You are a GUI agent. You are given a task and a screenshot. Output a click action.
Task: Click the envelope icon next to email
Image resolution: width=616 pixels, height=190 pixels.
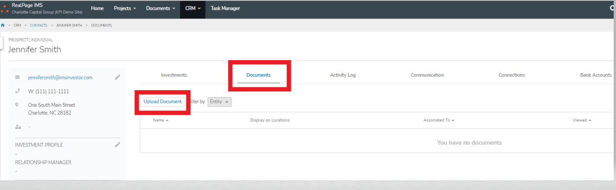point(18,77)
